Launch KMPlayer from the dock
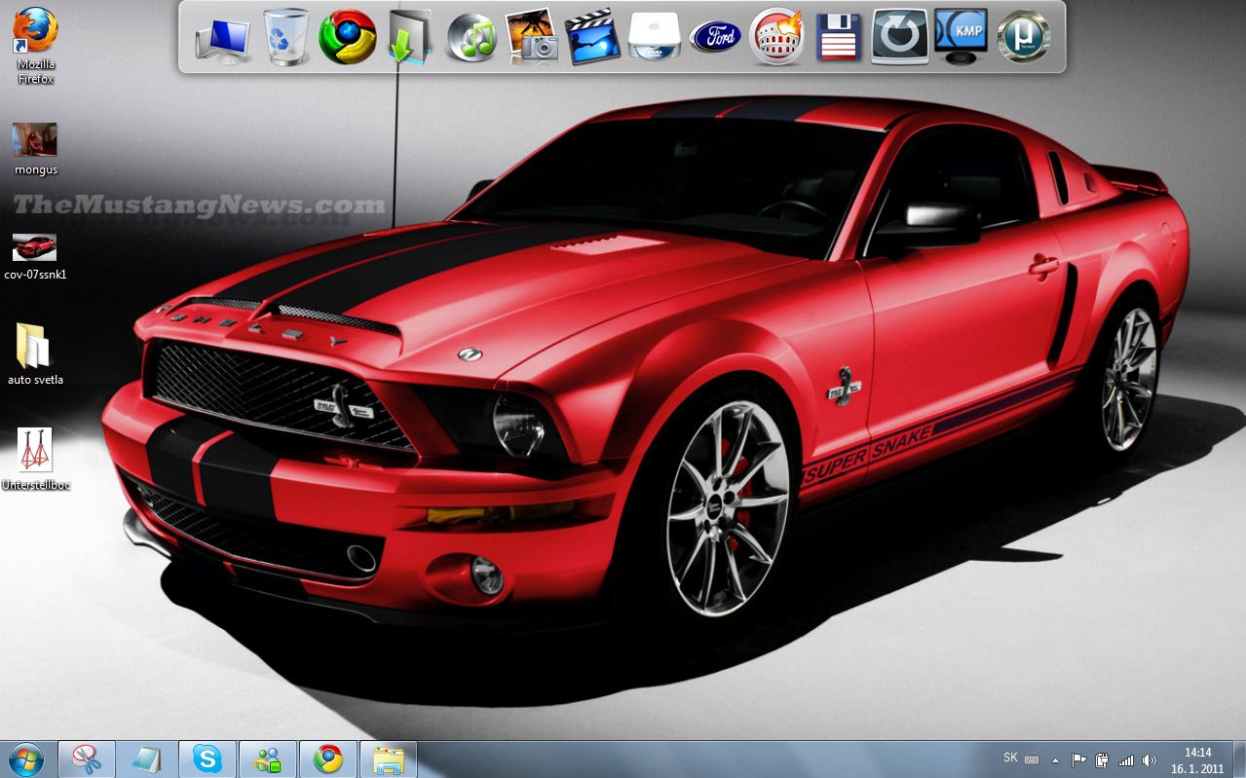 [x=961, y=37]
